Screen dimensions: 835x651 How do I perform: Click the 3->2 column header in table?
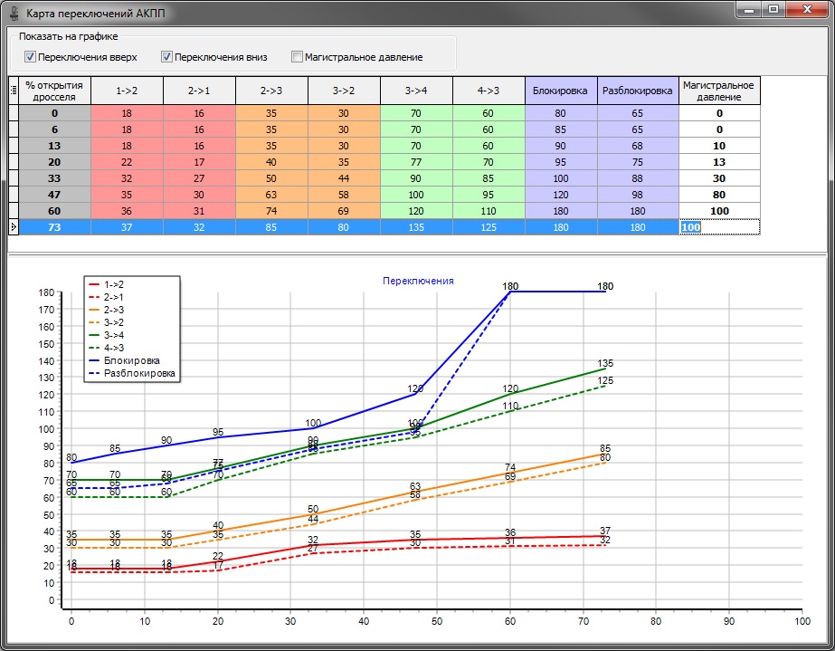coord(344,91)
